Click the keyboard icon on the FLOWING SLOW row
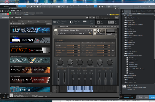155x102 pixels. pyautogui.click(x=109, y=45)
